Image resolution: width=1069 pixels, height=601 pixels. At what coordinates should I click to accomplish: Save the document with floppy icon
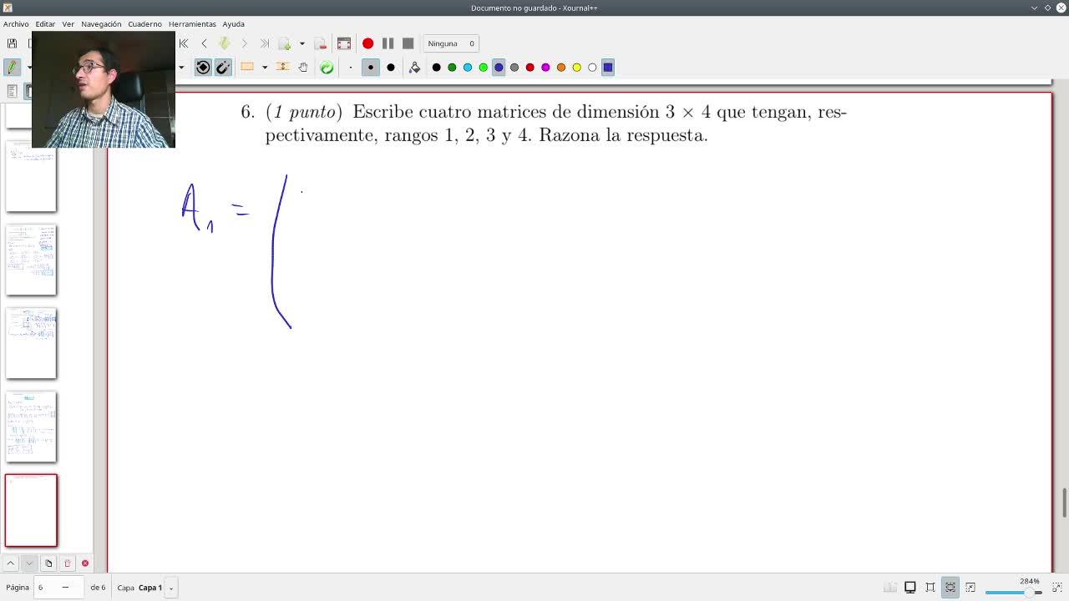pos(12,43)
